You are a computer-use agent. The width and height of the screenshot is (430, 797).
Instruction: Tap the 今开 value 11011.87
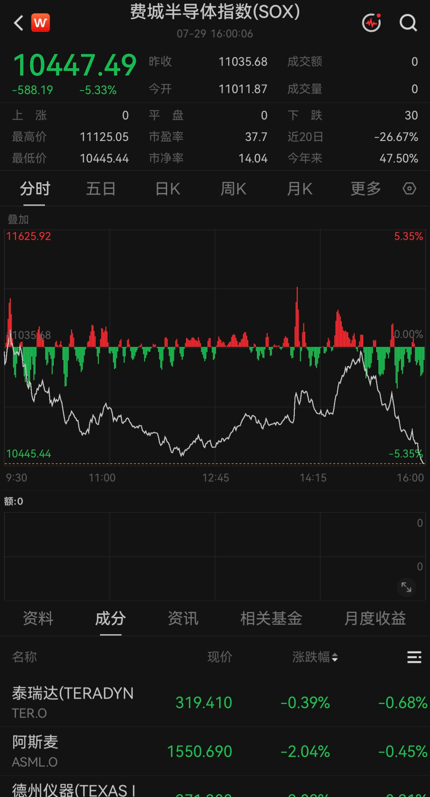[x=243, y=89]
